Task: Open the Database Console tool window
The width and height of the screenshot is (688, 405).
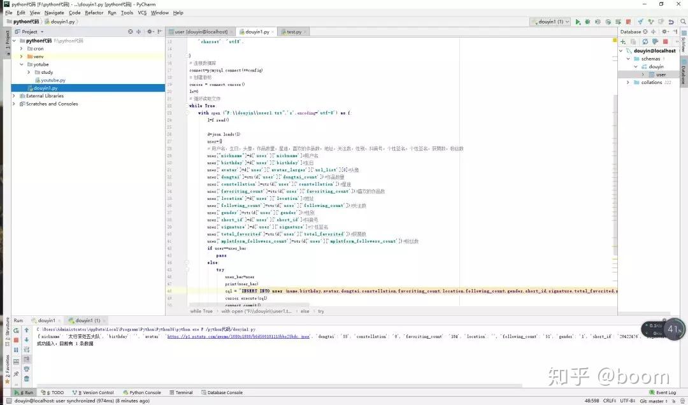Action: pos(222,393)
